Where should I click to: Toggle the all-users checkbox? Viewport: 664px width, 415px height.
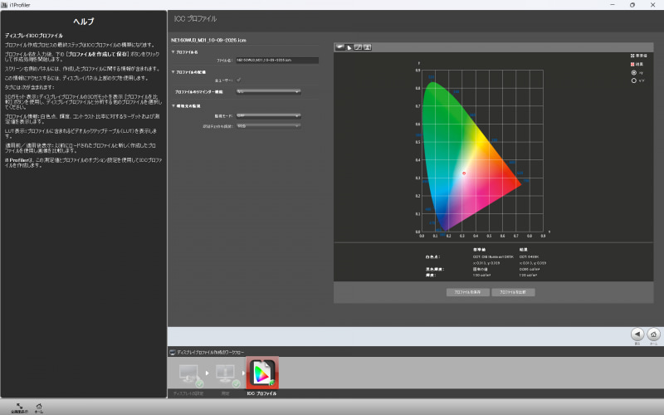pyautogui.click(x=239, y=80)
